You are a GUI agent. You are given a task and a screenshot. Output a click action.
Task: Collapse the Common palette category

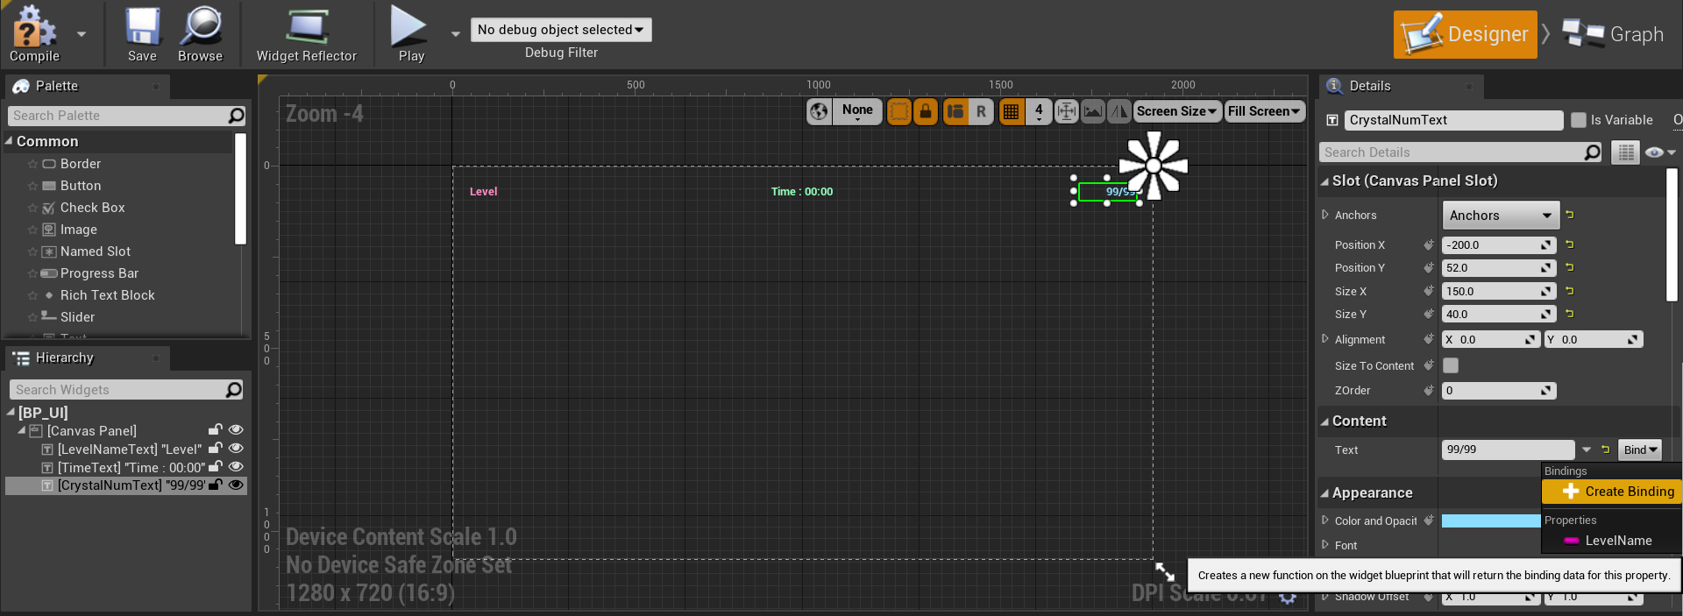pos(10,141)
